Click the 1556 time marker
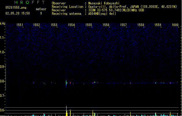The height and width of the screenshot is (116, 182). coord(106,25)
